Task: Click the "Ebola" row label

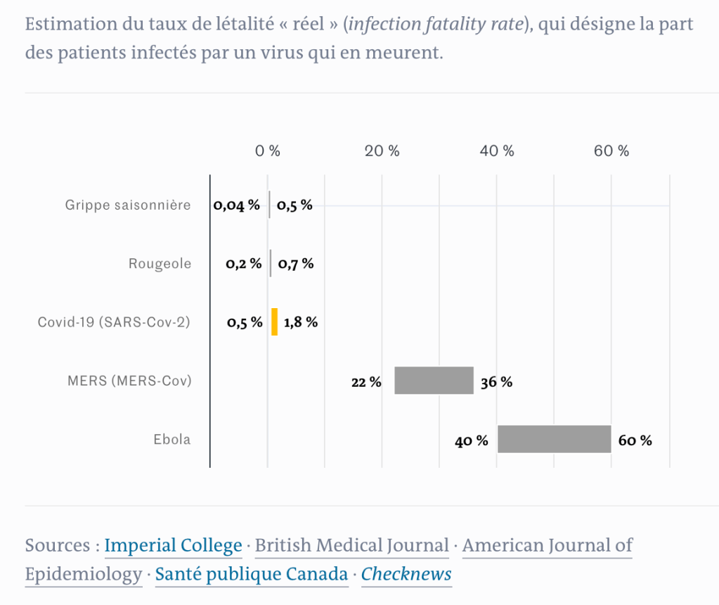Action: coord(172,440)
